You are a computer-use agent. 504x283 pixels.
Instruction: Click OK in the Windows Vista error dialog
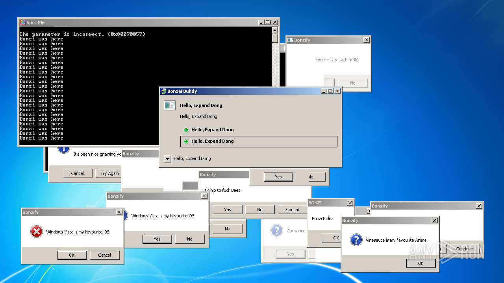click(x=72, y=255)
